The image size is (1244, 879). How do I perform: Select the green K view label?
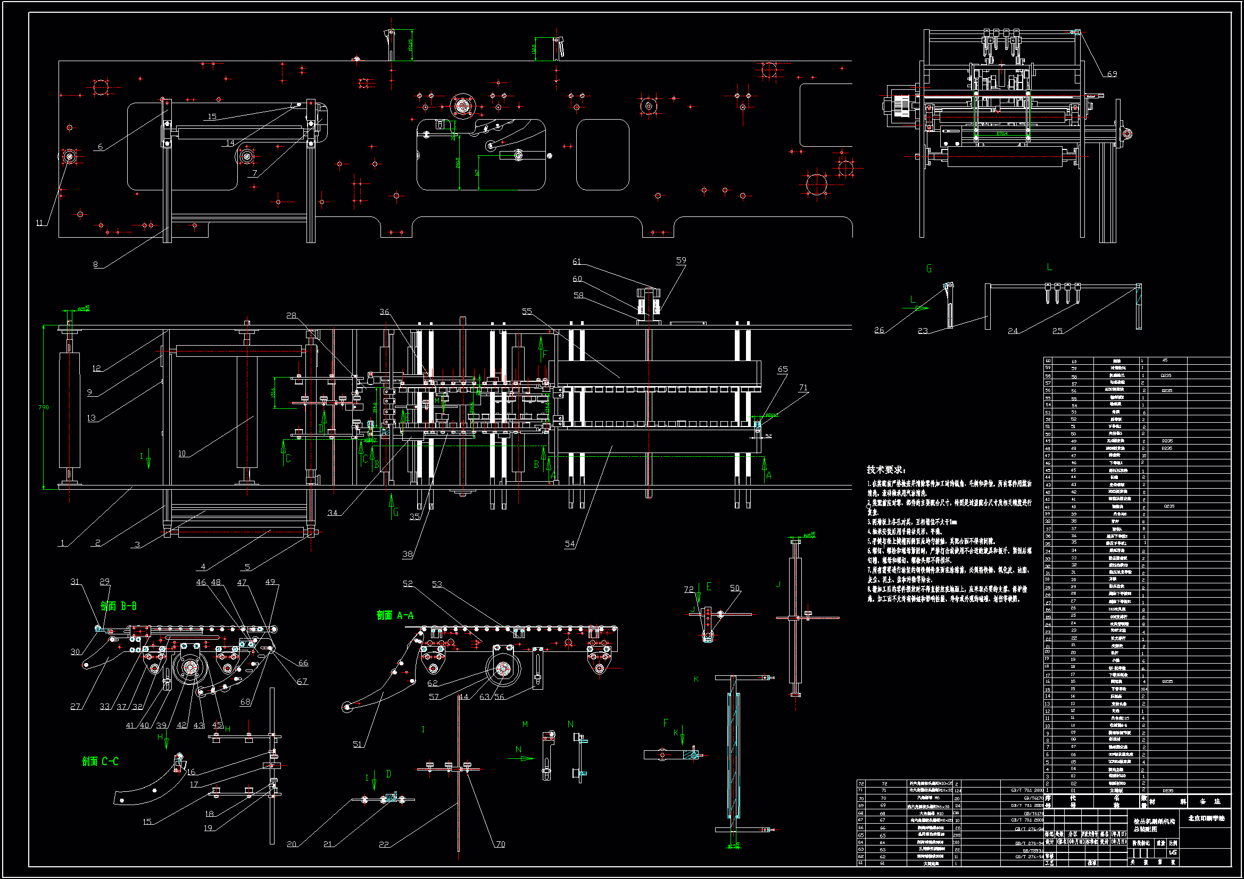tap(696, 679)
